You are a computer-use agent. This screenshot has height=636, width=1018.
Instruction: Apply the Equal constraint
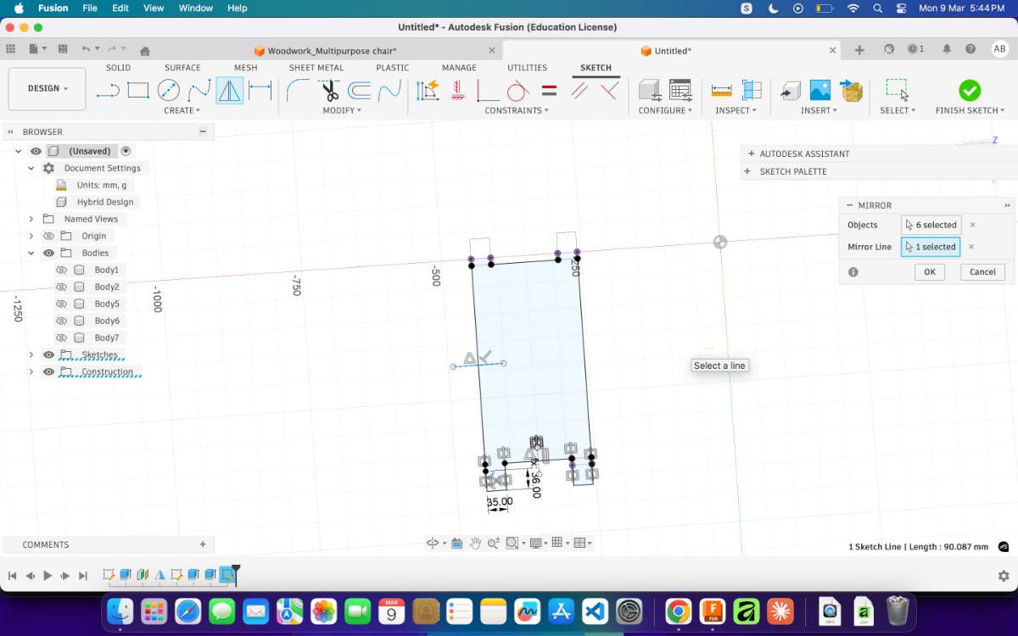click(549, 90)
